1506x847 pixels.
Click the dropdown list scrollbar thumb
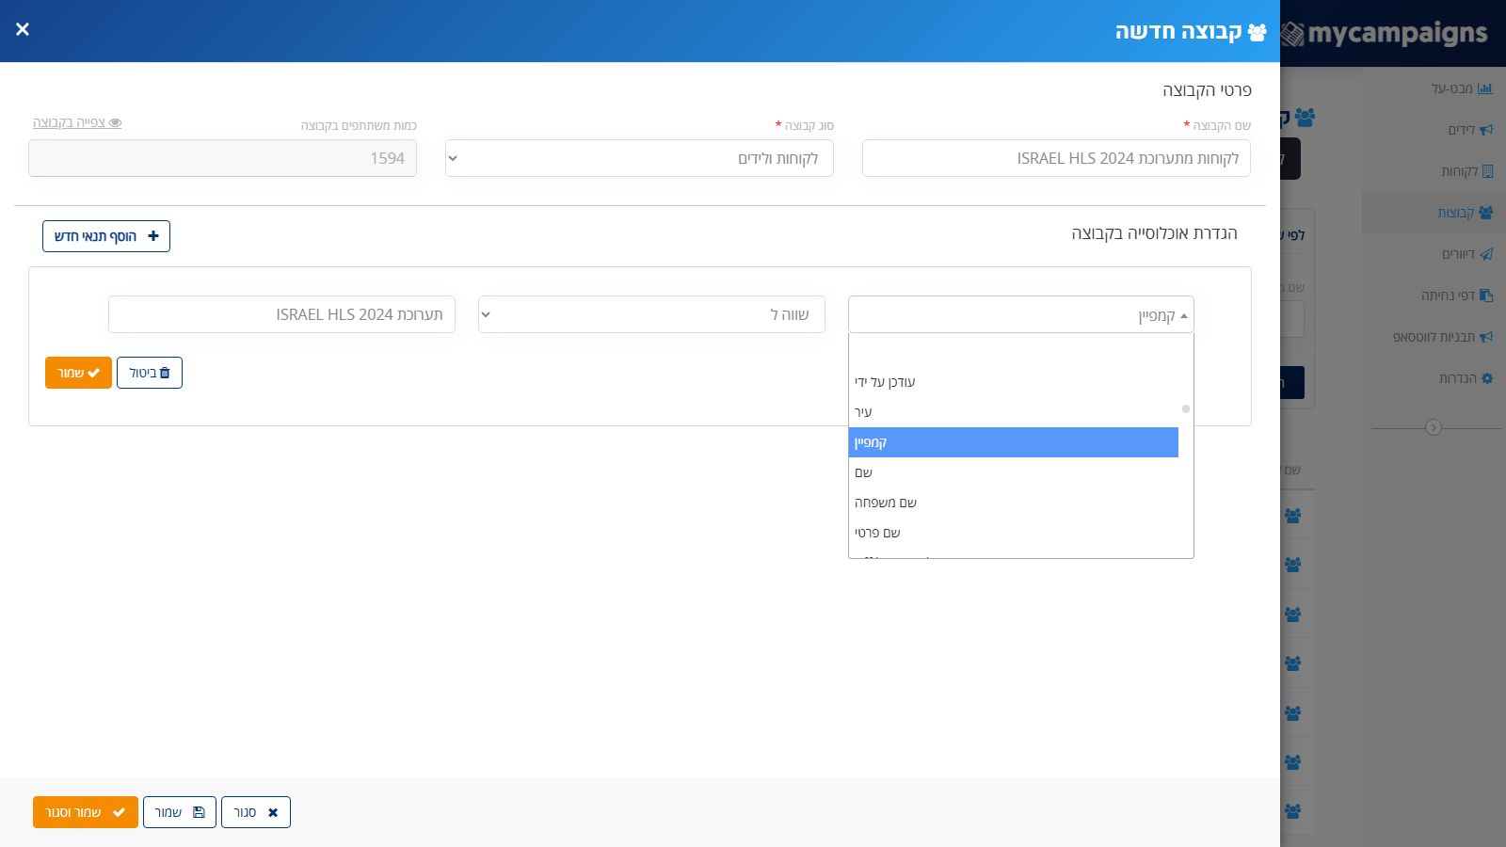(x=1186, y=408)
